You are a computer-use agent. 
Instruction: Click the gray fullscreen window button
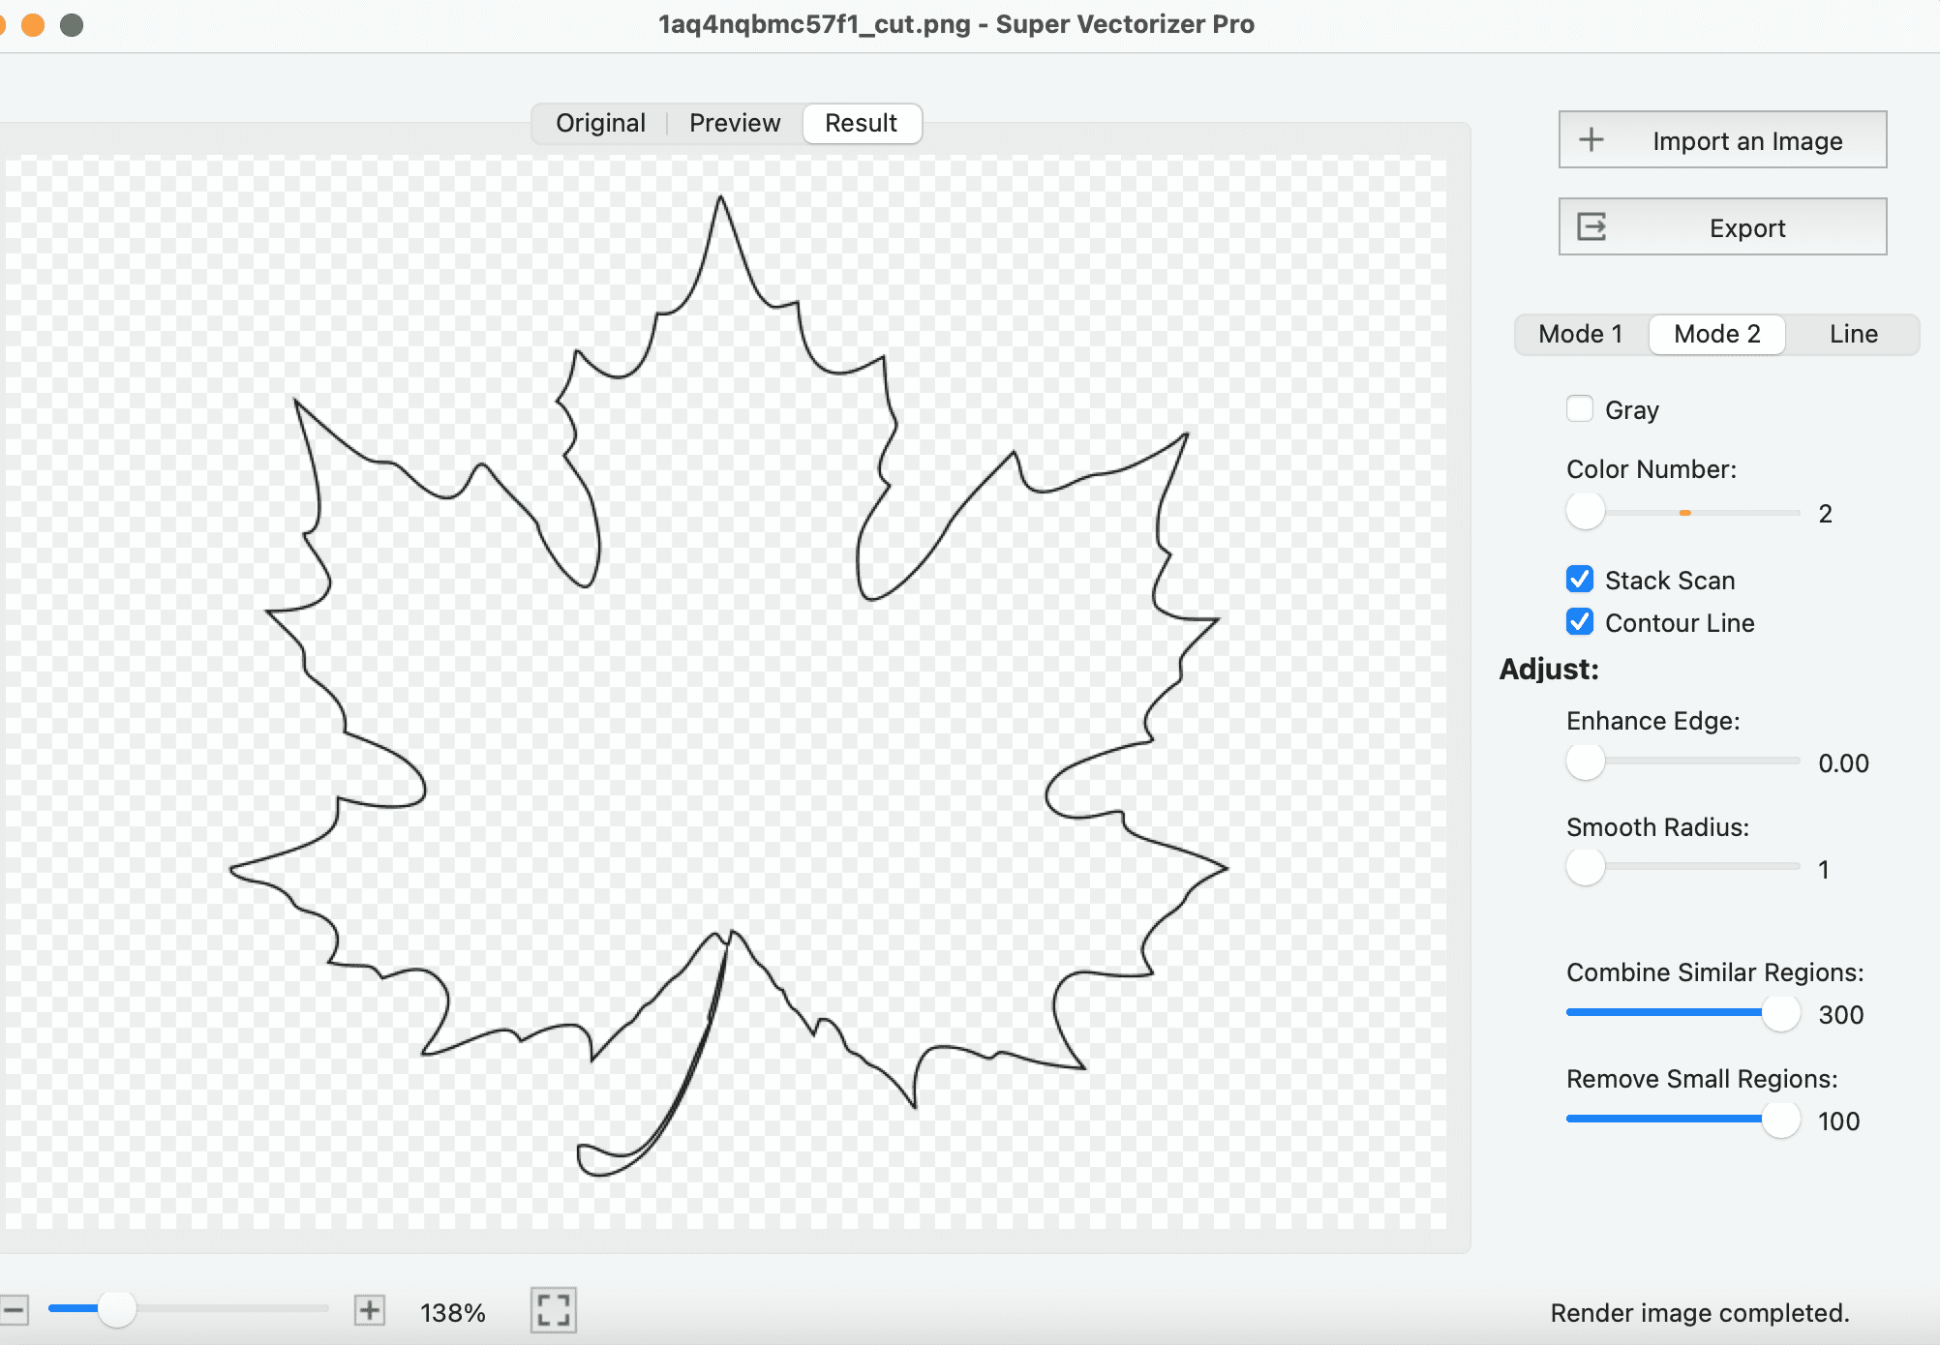[72, 24]
